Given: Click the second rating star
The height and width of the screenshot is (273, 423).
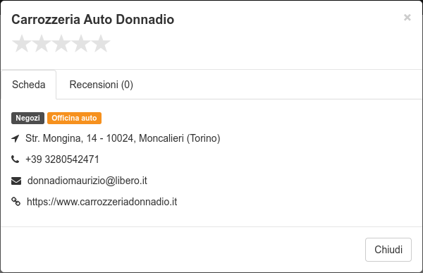Looking at the screenshot, I should (42, 44).
